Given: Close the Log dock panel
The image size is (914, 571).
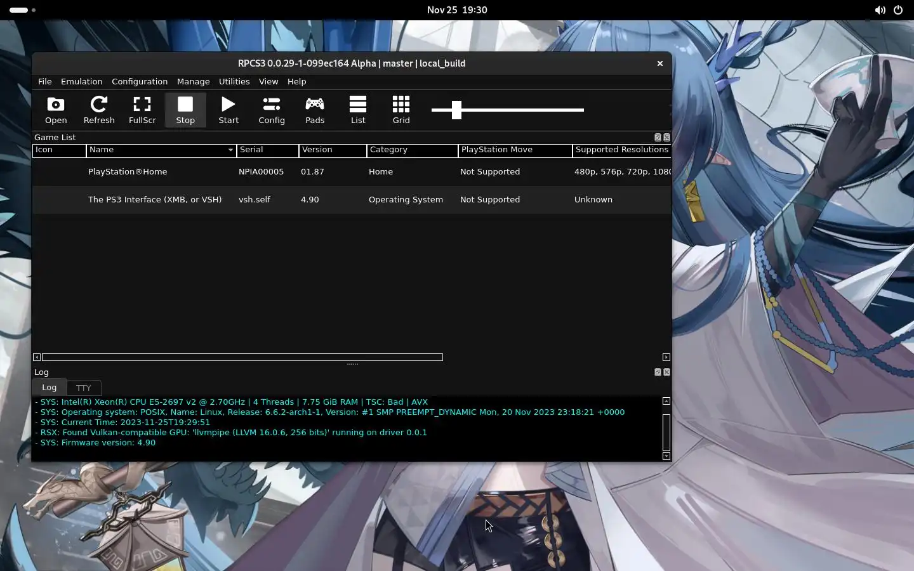Looking at the screenshot, I should coord(666,372).
